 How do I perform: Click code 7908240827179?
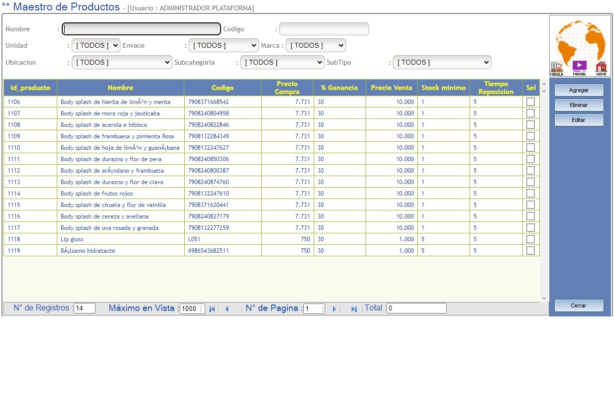[209, 216]
